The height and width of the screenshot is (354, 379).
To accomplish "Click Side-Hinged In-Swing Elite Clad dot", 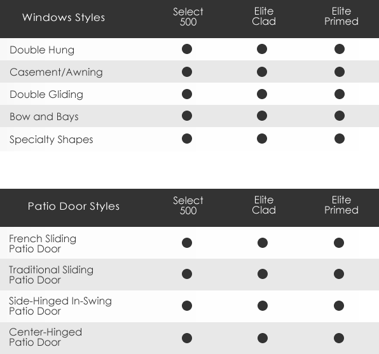I will 263,306.
